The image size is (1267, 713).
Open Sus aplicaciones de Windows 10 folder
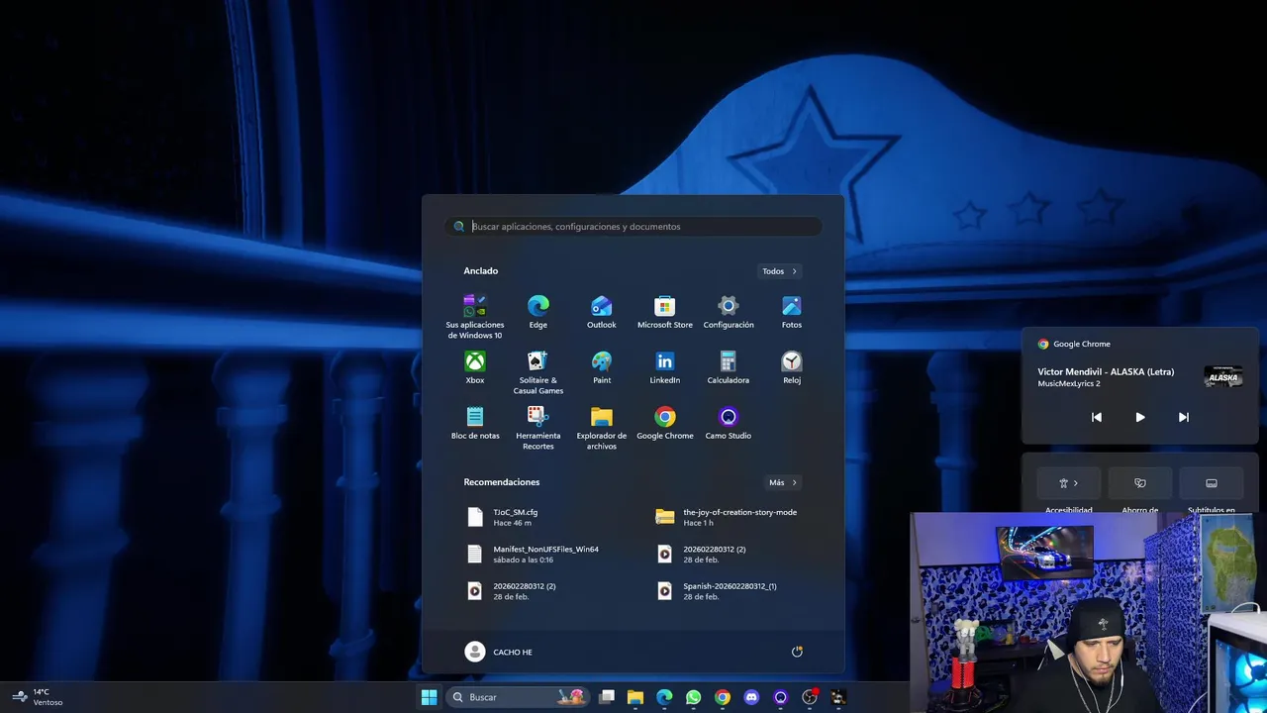coord(475,317)
